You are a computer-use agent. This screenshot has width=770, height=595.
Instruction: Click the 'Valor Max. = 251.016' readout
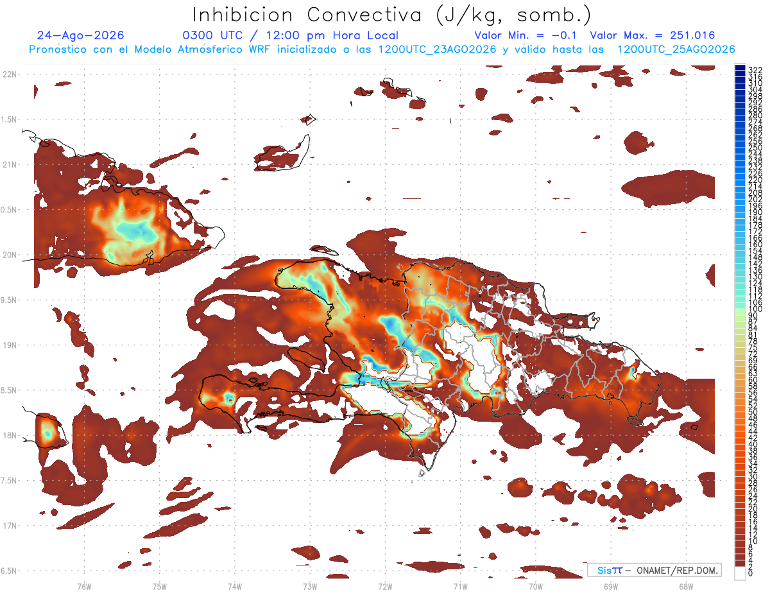click(653, 35)
